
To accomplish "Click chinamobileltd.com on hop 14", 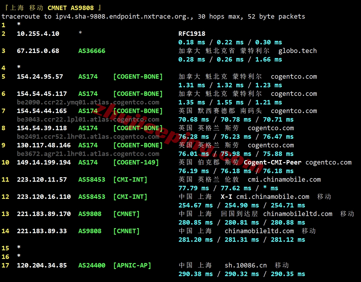I will (x=259, y=231).
